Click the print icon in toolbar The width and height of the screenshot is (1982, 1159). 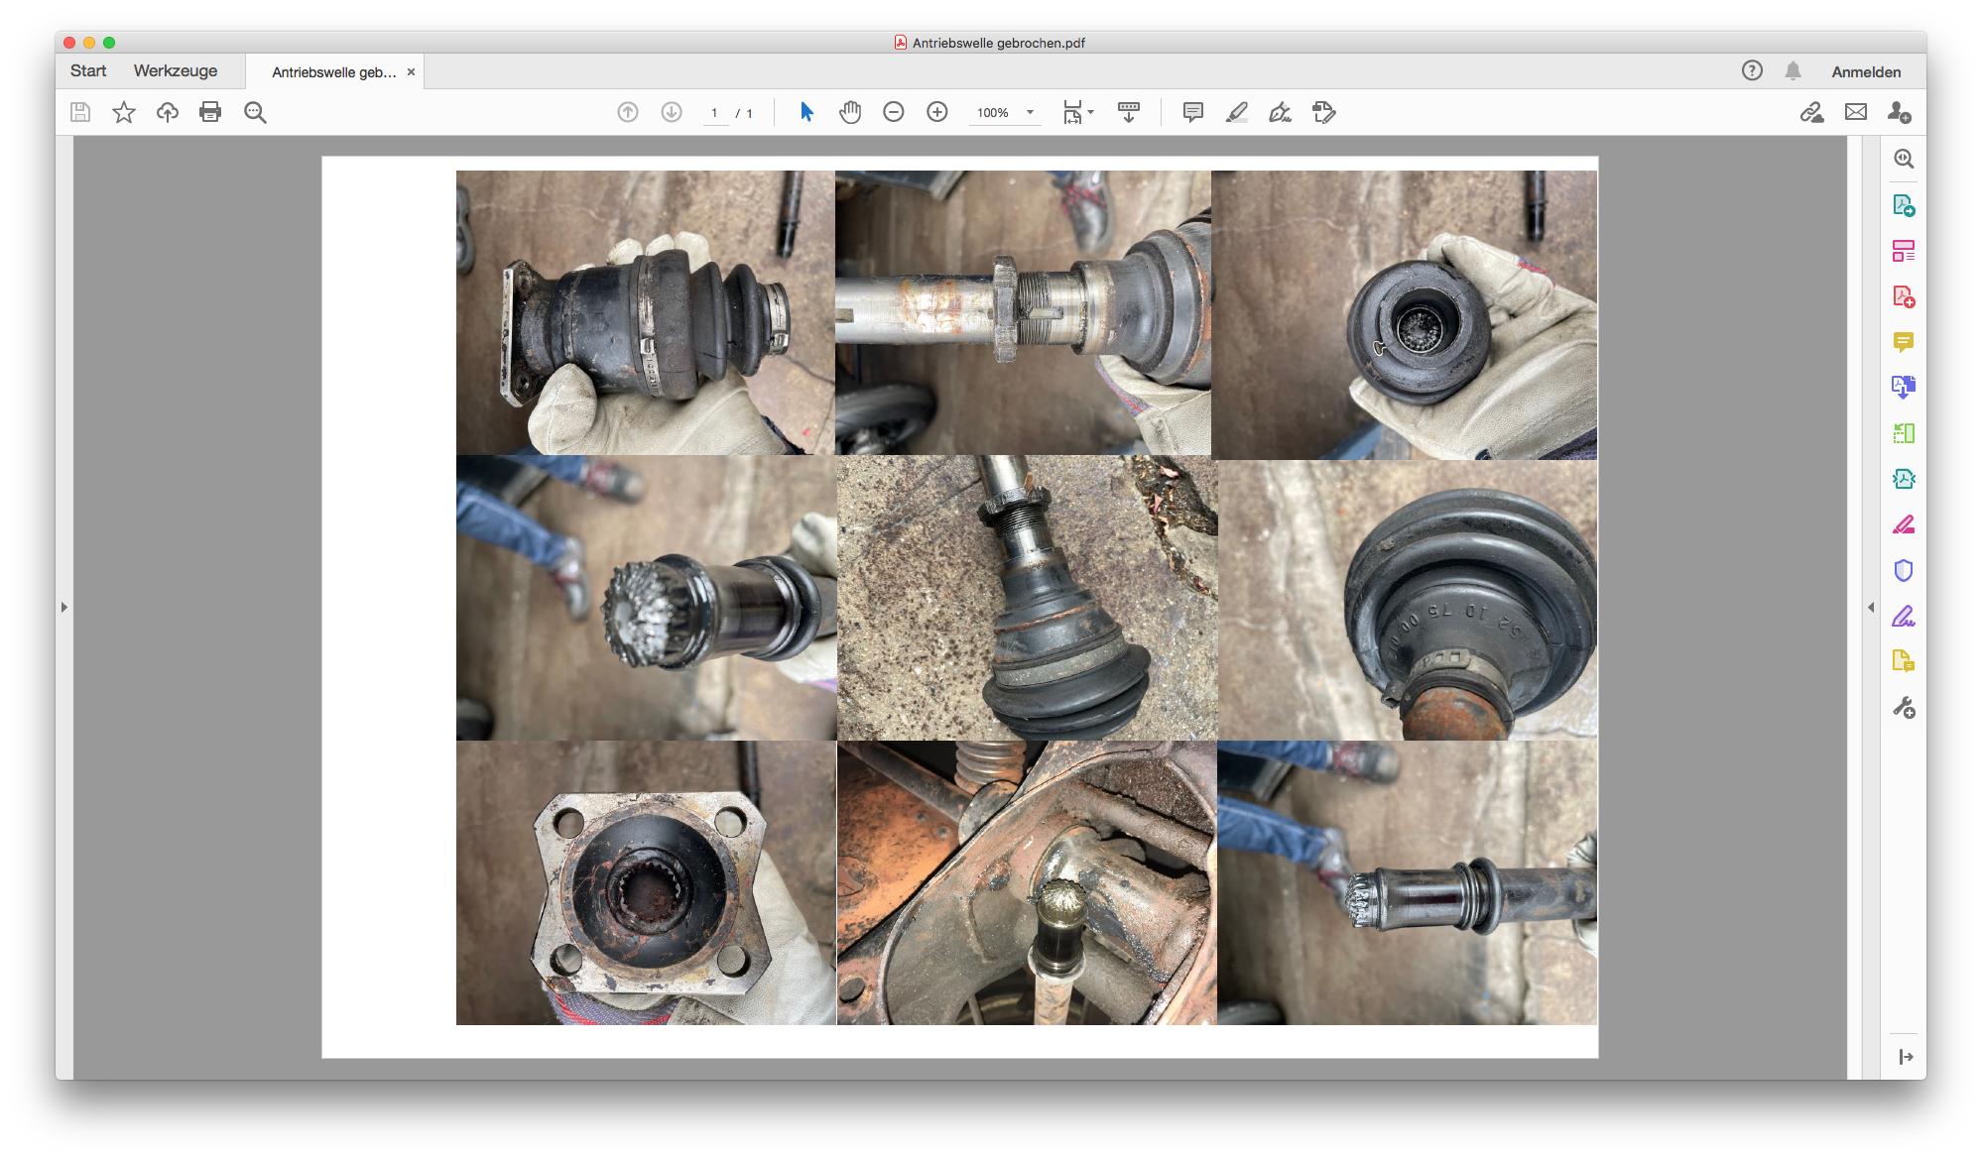[210, 112]
